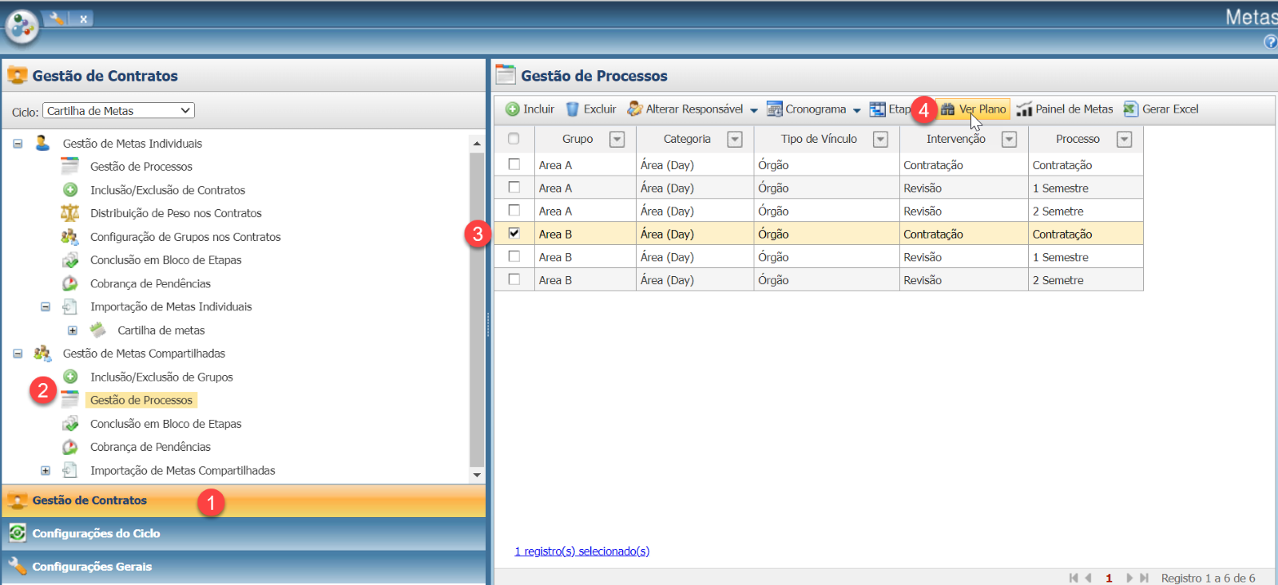This screenshot has height=585, width=1278.
Task: Collapse the Gestão de Metas Compartilhadas node
Action: 18,354
